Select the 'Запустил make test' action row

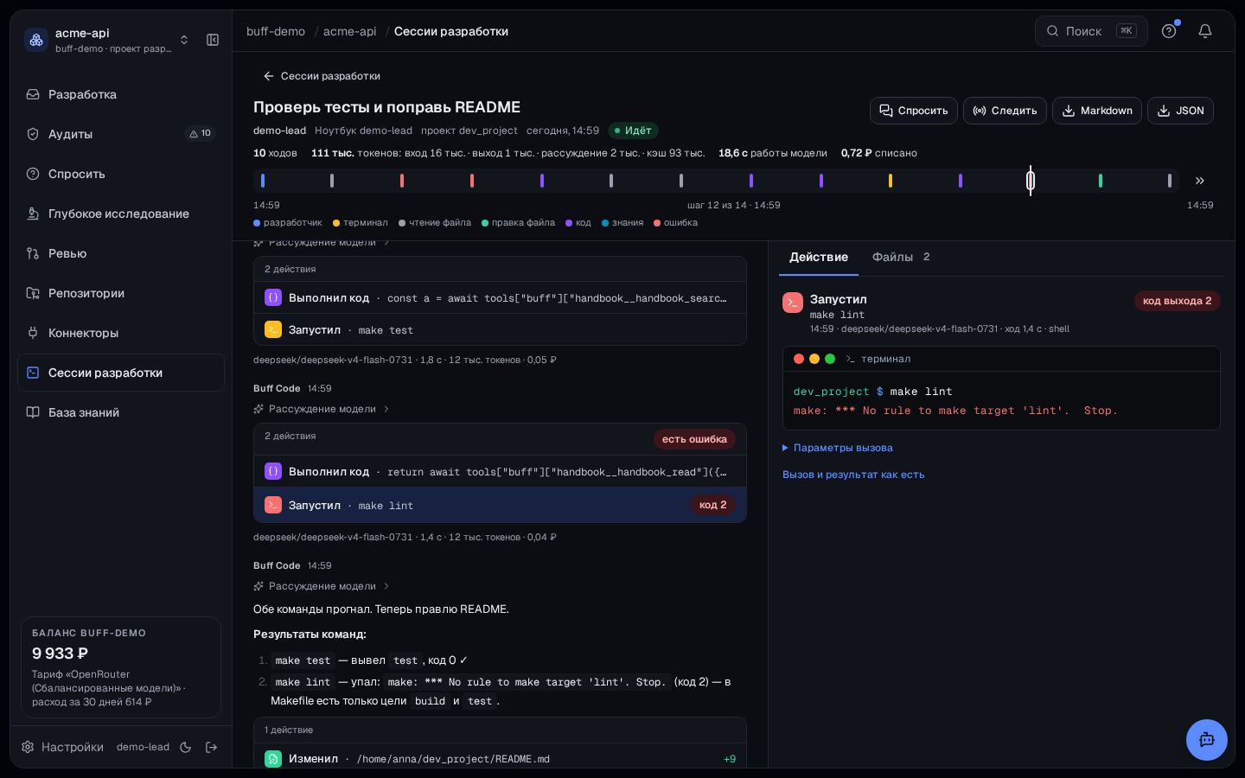500,330
